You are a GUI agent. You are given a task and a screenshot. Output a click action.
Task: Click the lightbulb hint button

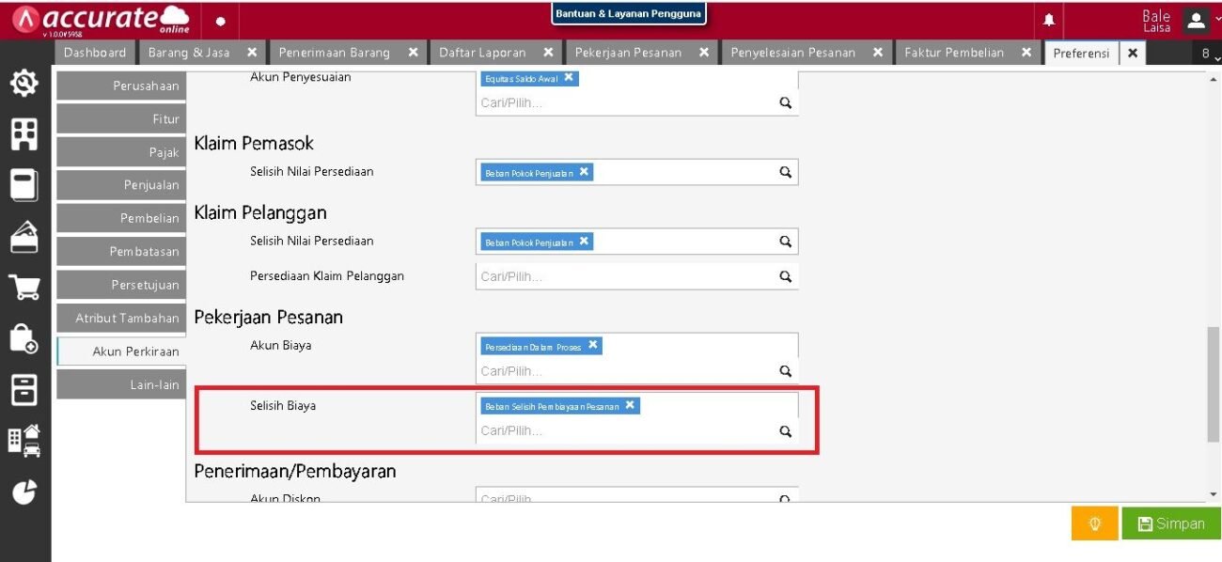tap(1095, 523)
